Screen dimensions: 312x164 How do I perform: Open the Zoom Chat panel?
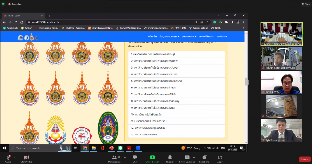[x=135, y=157]
